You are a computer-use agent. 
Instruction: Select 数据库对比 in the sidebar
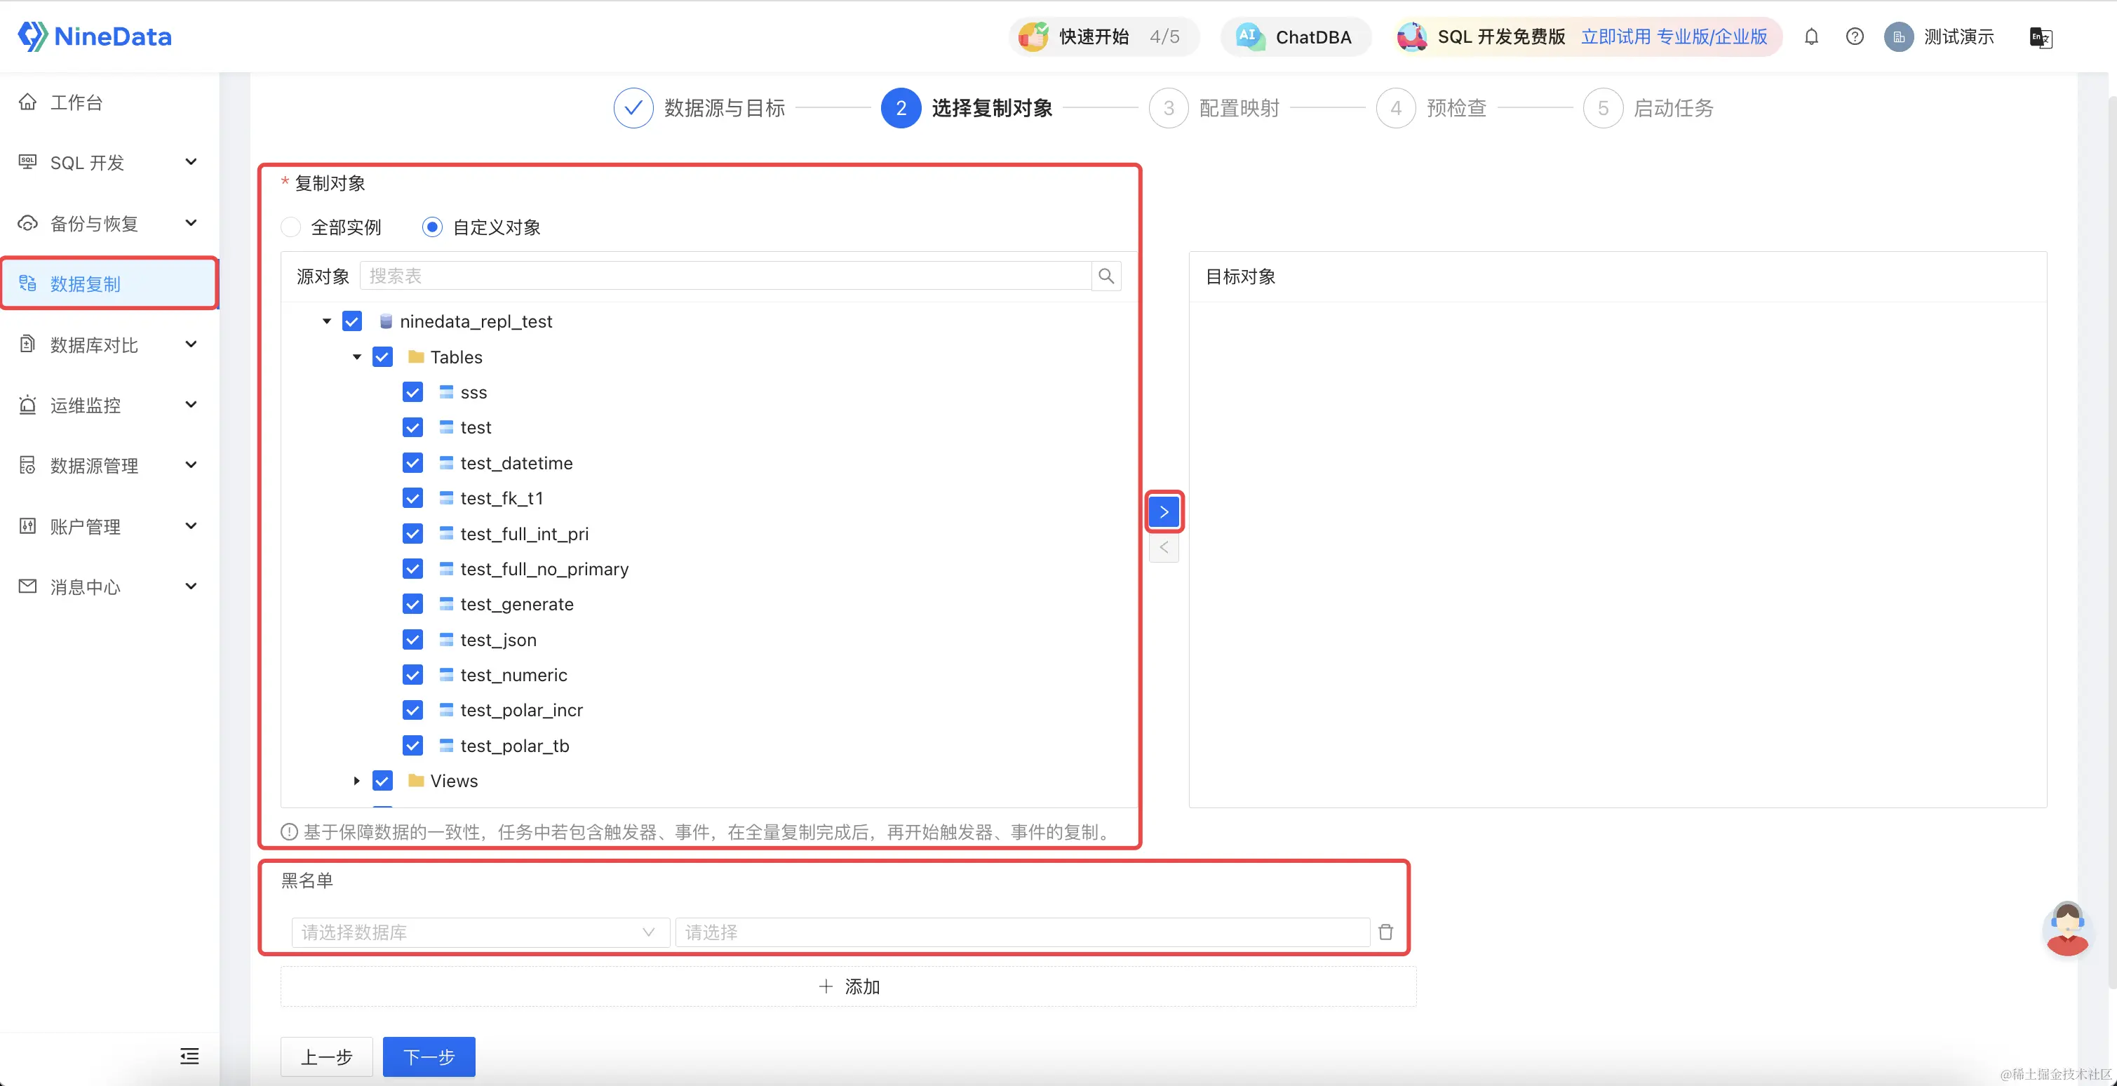(x=93, y=344)
